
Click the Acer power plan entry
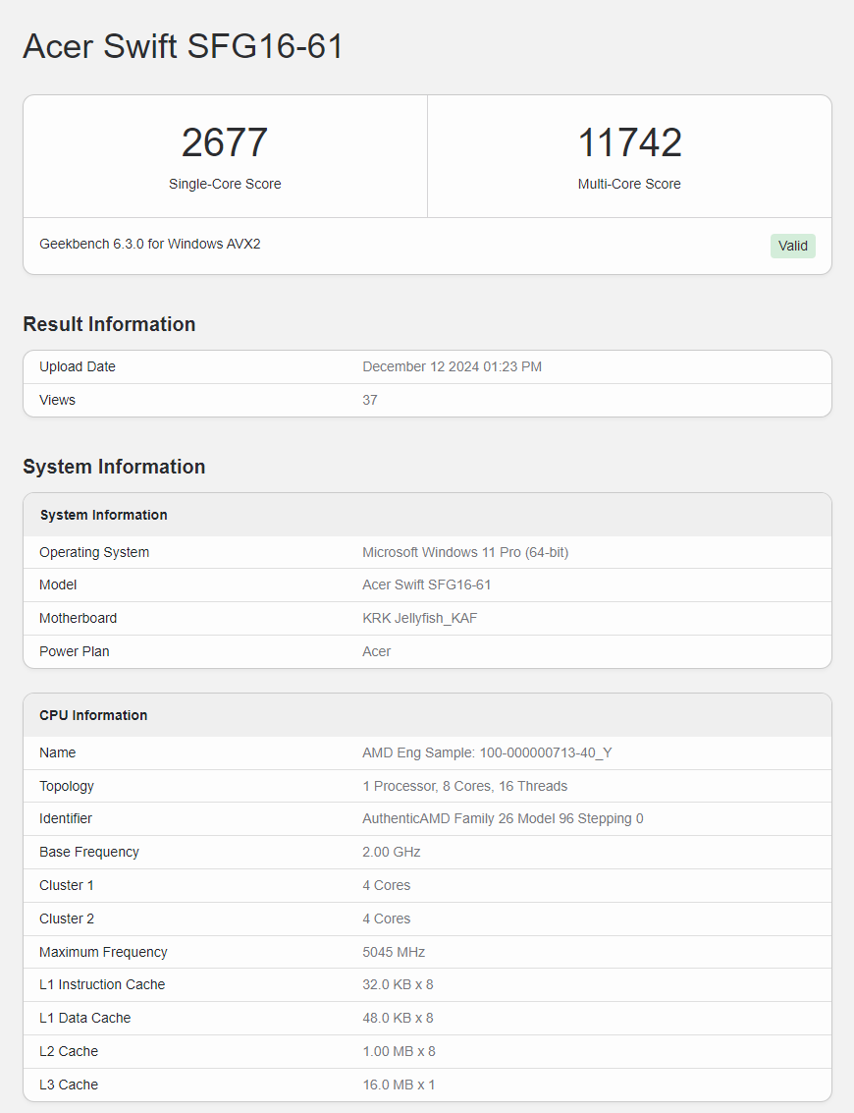click(x=376, y=651)
